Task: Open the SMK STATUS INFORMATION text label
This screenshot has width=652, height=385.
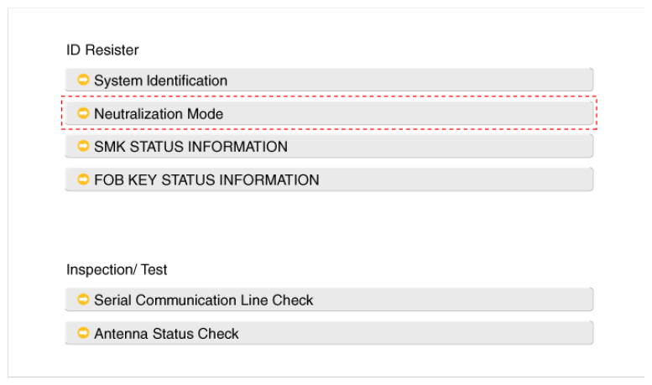Action: (x=190, y=147)
